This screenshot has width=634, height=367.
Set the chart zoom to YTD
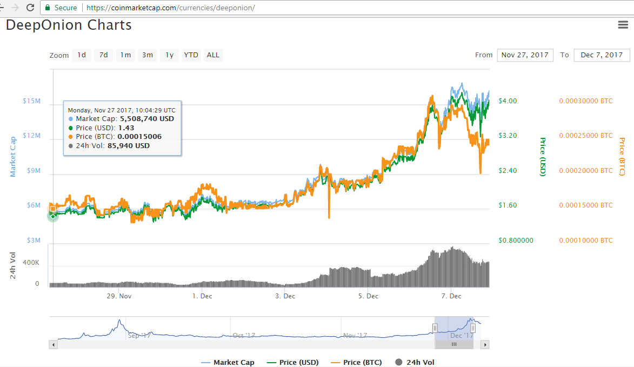click(191, 55)
